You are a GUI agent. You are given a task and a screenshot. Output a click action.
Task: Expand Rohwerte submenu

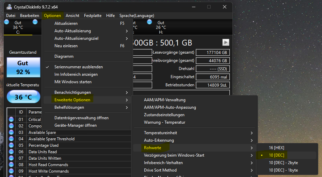[194, 148]
